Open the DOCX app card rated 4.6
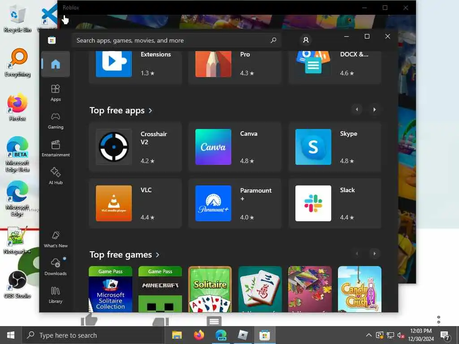 tap(335, 67)
